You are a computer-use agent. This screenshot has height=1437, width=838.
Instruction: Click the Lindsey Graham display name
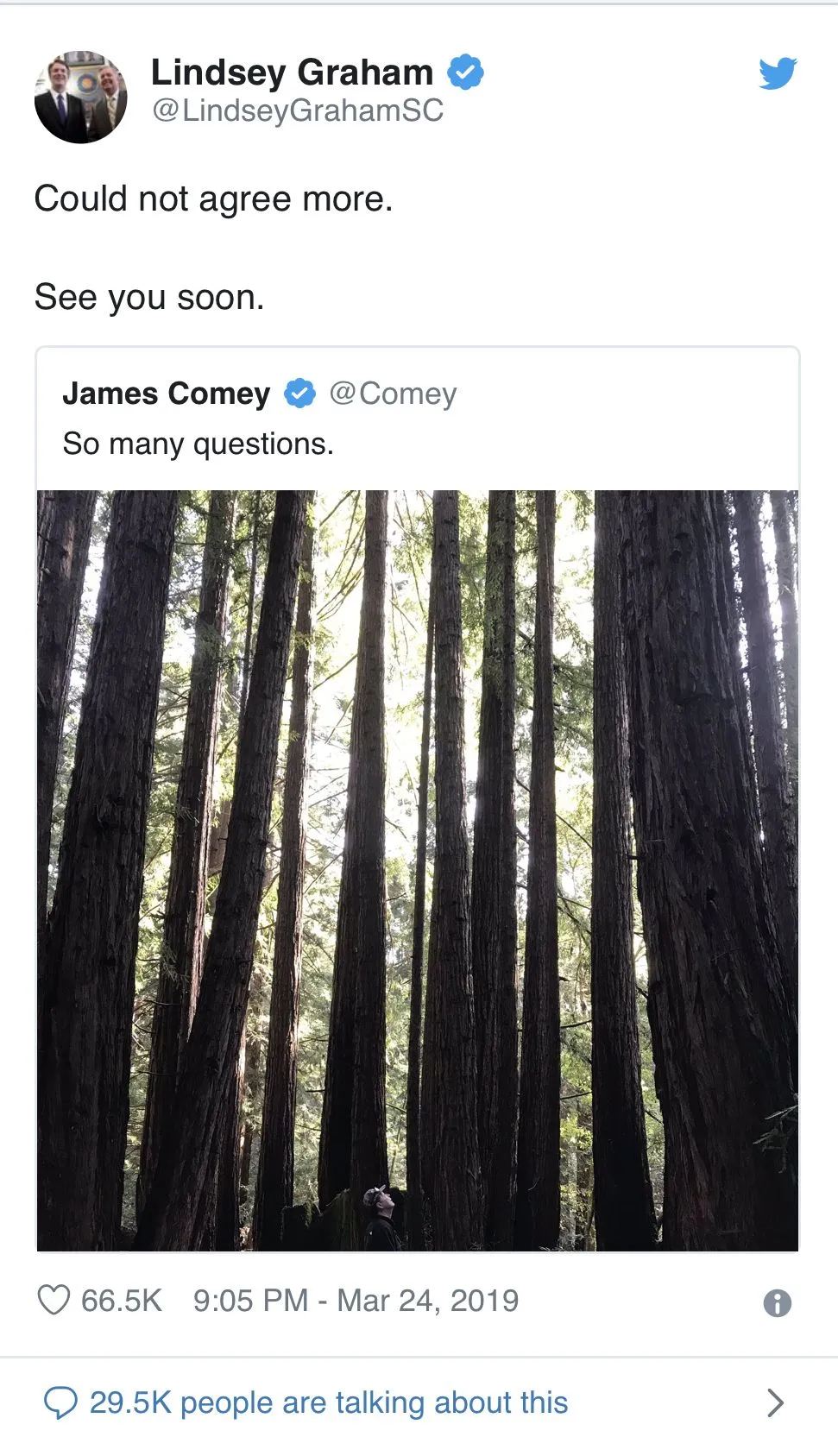coord(292,72)
